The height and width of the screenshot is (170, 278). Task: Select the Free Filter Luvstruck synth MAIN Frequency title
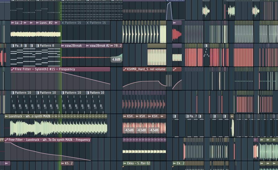[x=49, y=140]
